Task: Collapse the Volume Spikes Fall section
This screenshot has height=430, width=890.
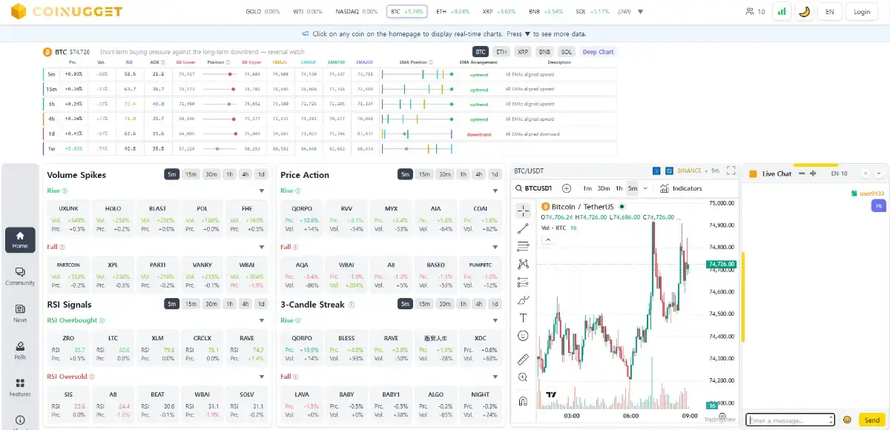Action: tap(262, 248)
